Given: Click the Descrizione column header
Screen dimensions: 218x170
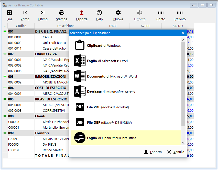Looking at the screenshot, I should (x=66, y=26).
